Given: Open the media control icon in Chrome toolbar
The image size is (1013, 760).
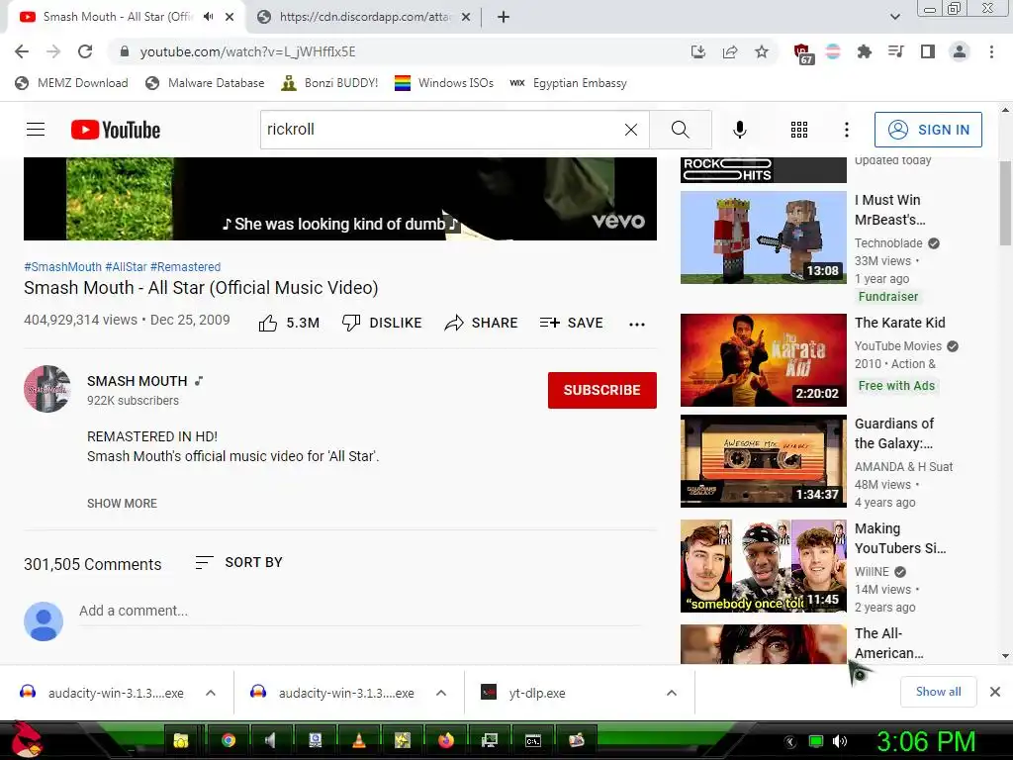Looking at the screenshot, I should (896, 51).
